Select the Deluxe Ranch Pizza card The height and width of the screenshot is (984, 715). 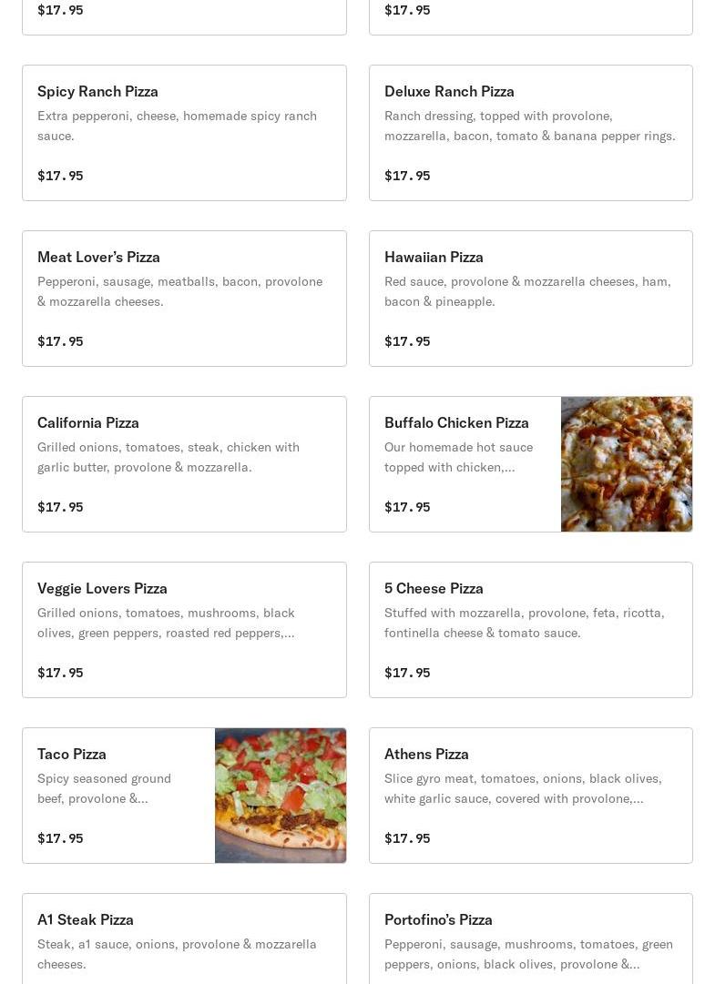[449, 91]
